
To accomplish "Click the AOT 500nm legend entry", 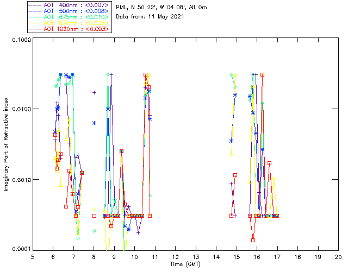I will [69, 11].
